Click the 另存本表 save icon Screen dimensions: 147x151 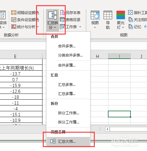click(63, 13)
